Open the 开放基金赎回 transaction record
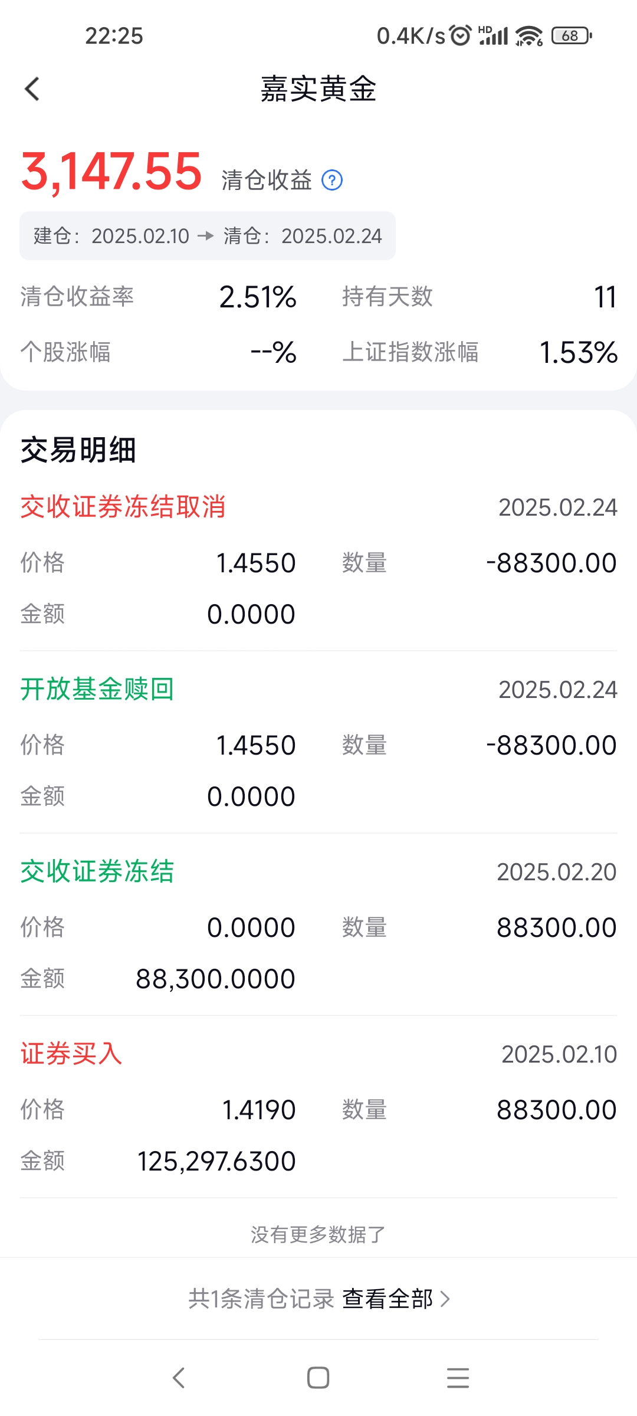The height and width of the screenshot is (1416, 637). 318,743
